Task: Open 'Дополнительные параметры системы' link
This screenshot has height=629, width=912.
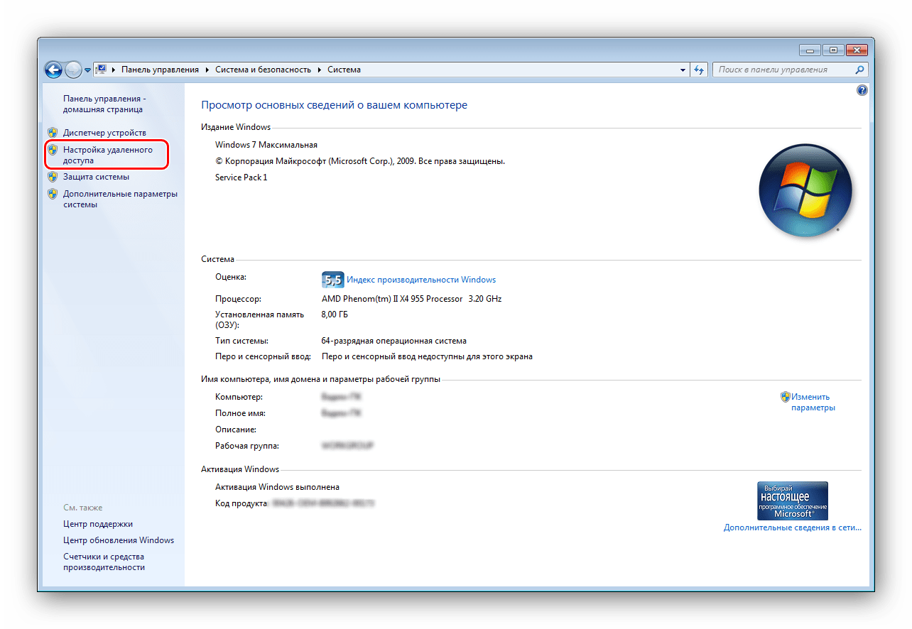Action: pyautogui.click(x=120, y=199)
